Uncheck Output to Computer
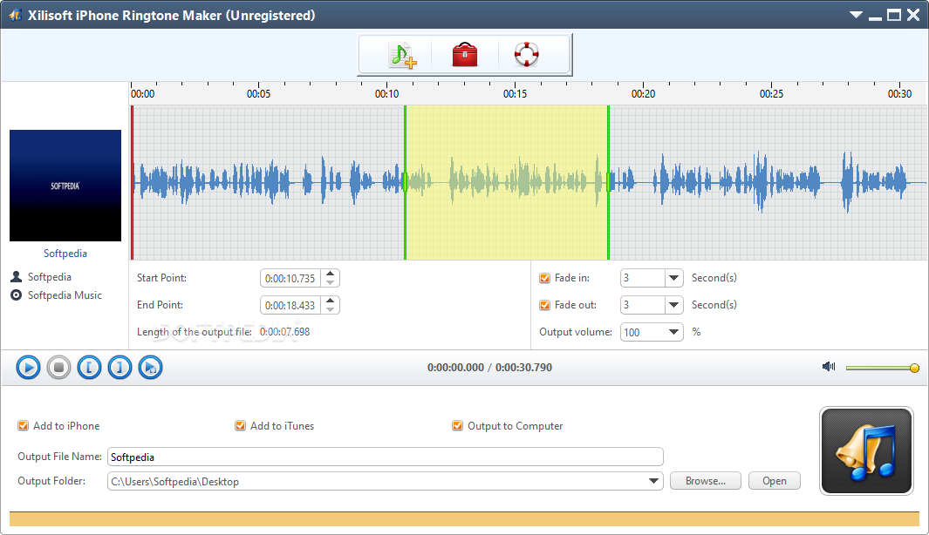 [x=457, y=425]
